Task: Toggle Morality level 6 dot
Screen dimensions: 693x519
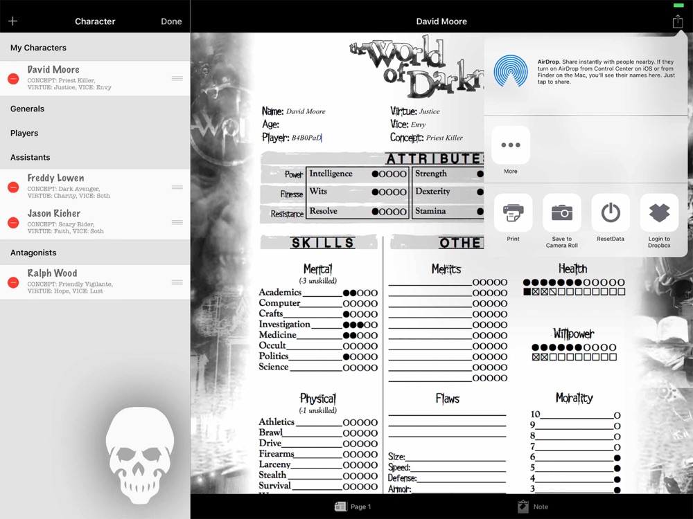Action: pos(617,458)
